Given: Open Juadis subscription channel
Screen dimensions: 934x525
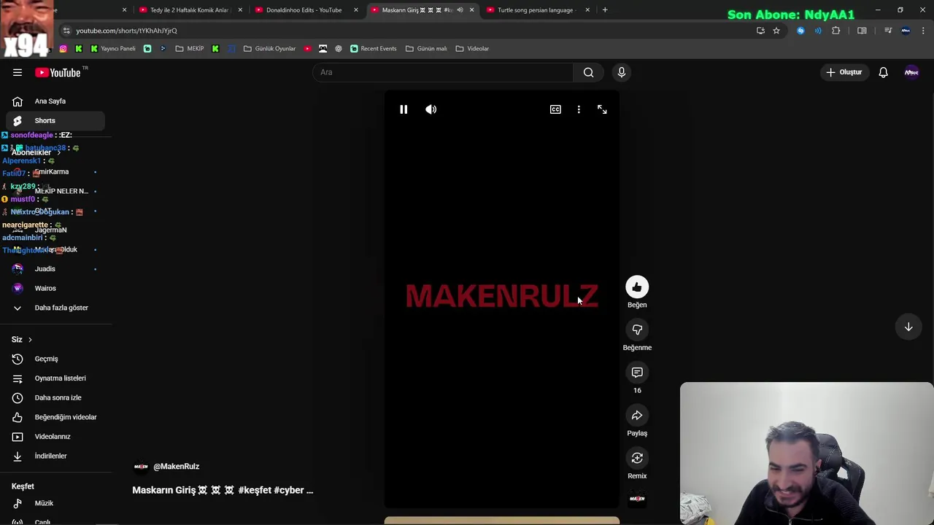Looking at the screenshot, I should pos(55,269).
